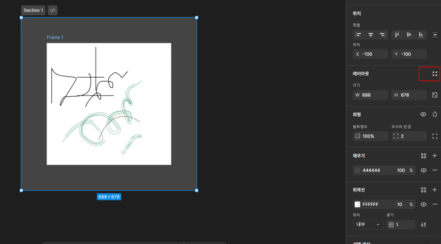
Task: Toggle visibility of the FFFFFF stroke
Action: [423, 204]
